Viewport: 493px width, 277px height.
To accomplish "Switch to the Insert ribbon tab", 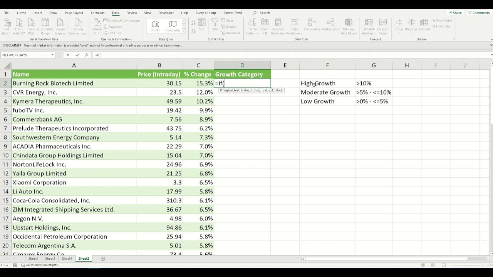I will [38, 13].
